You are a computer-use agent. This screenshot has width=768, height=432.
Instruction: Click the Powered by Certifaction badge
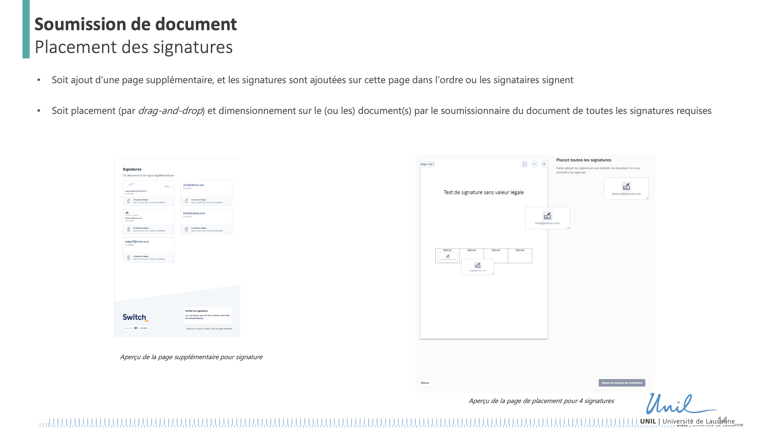(136, 328)
